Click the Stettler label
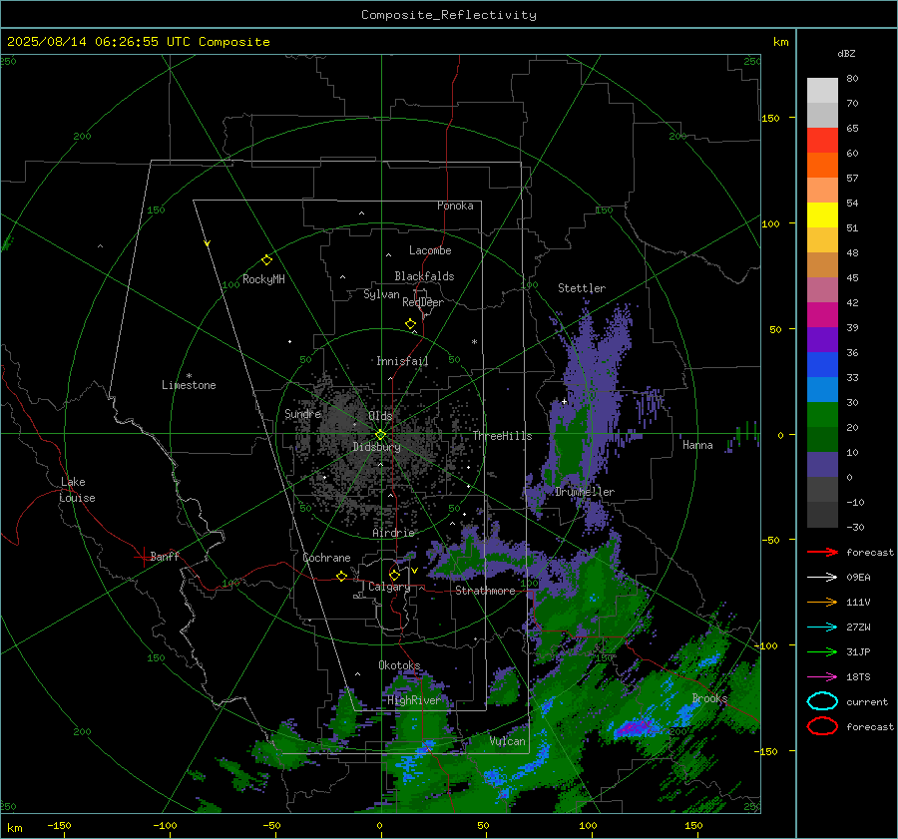 (x=582, y=288)
